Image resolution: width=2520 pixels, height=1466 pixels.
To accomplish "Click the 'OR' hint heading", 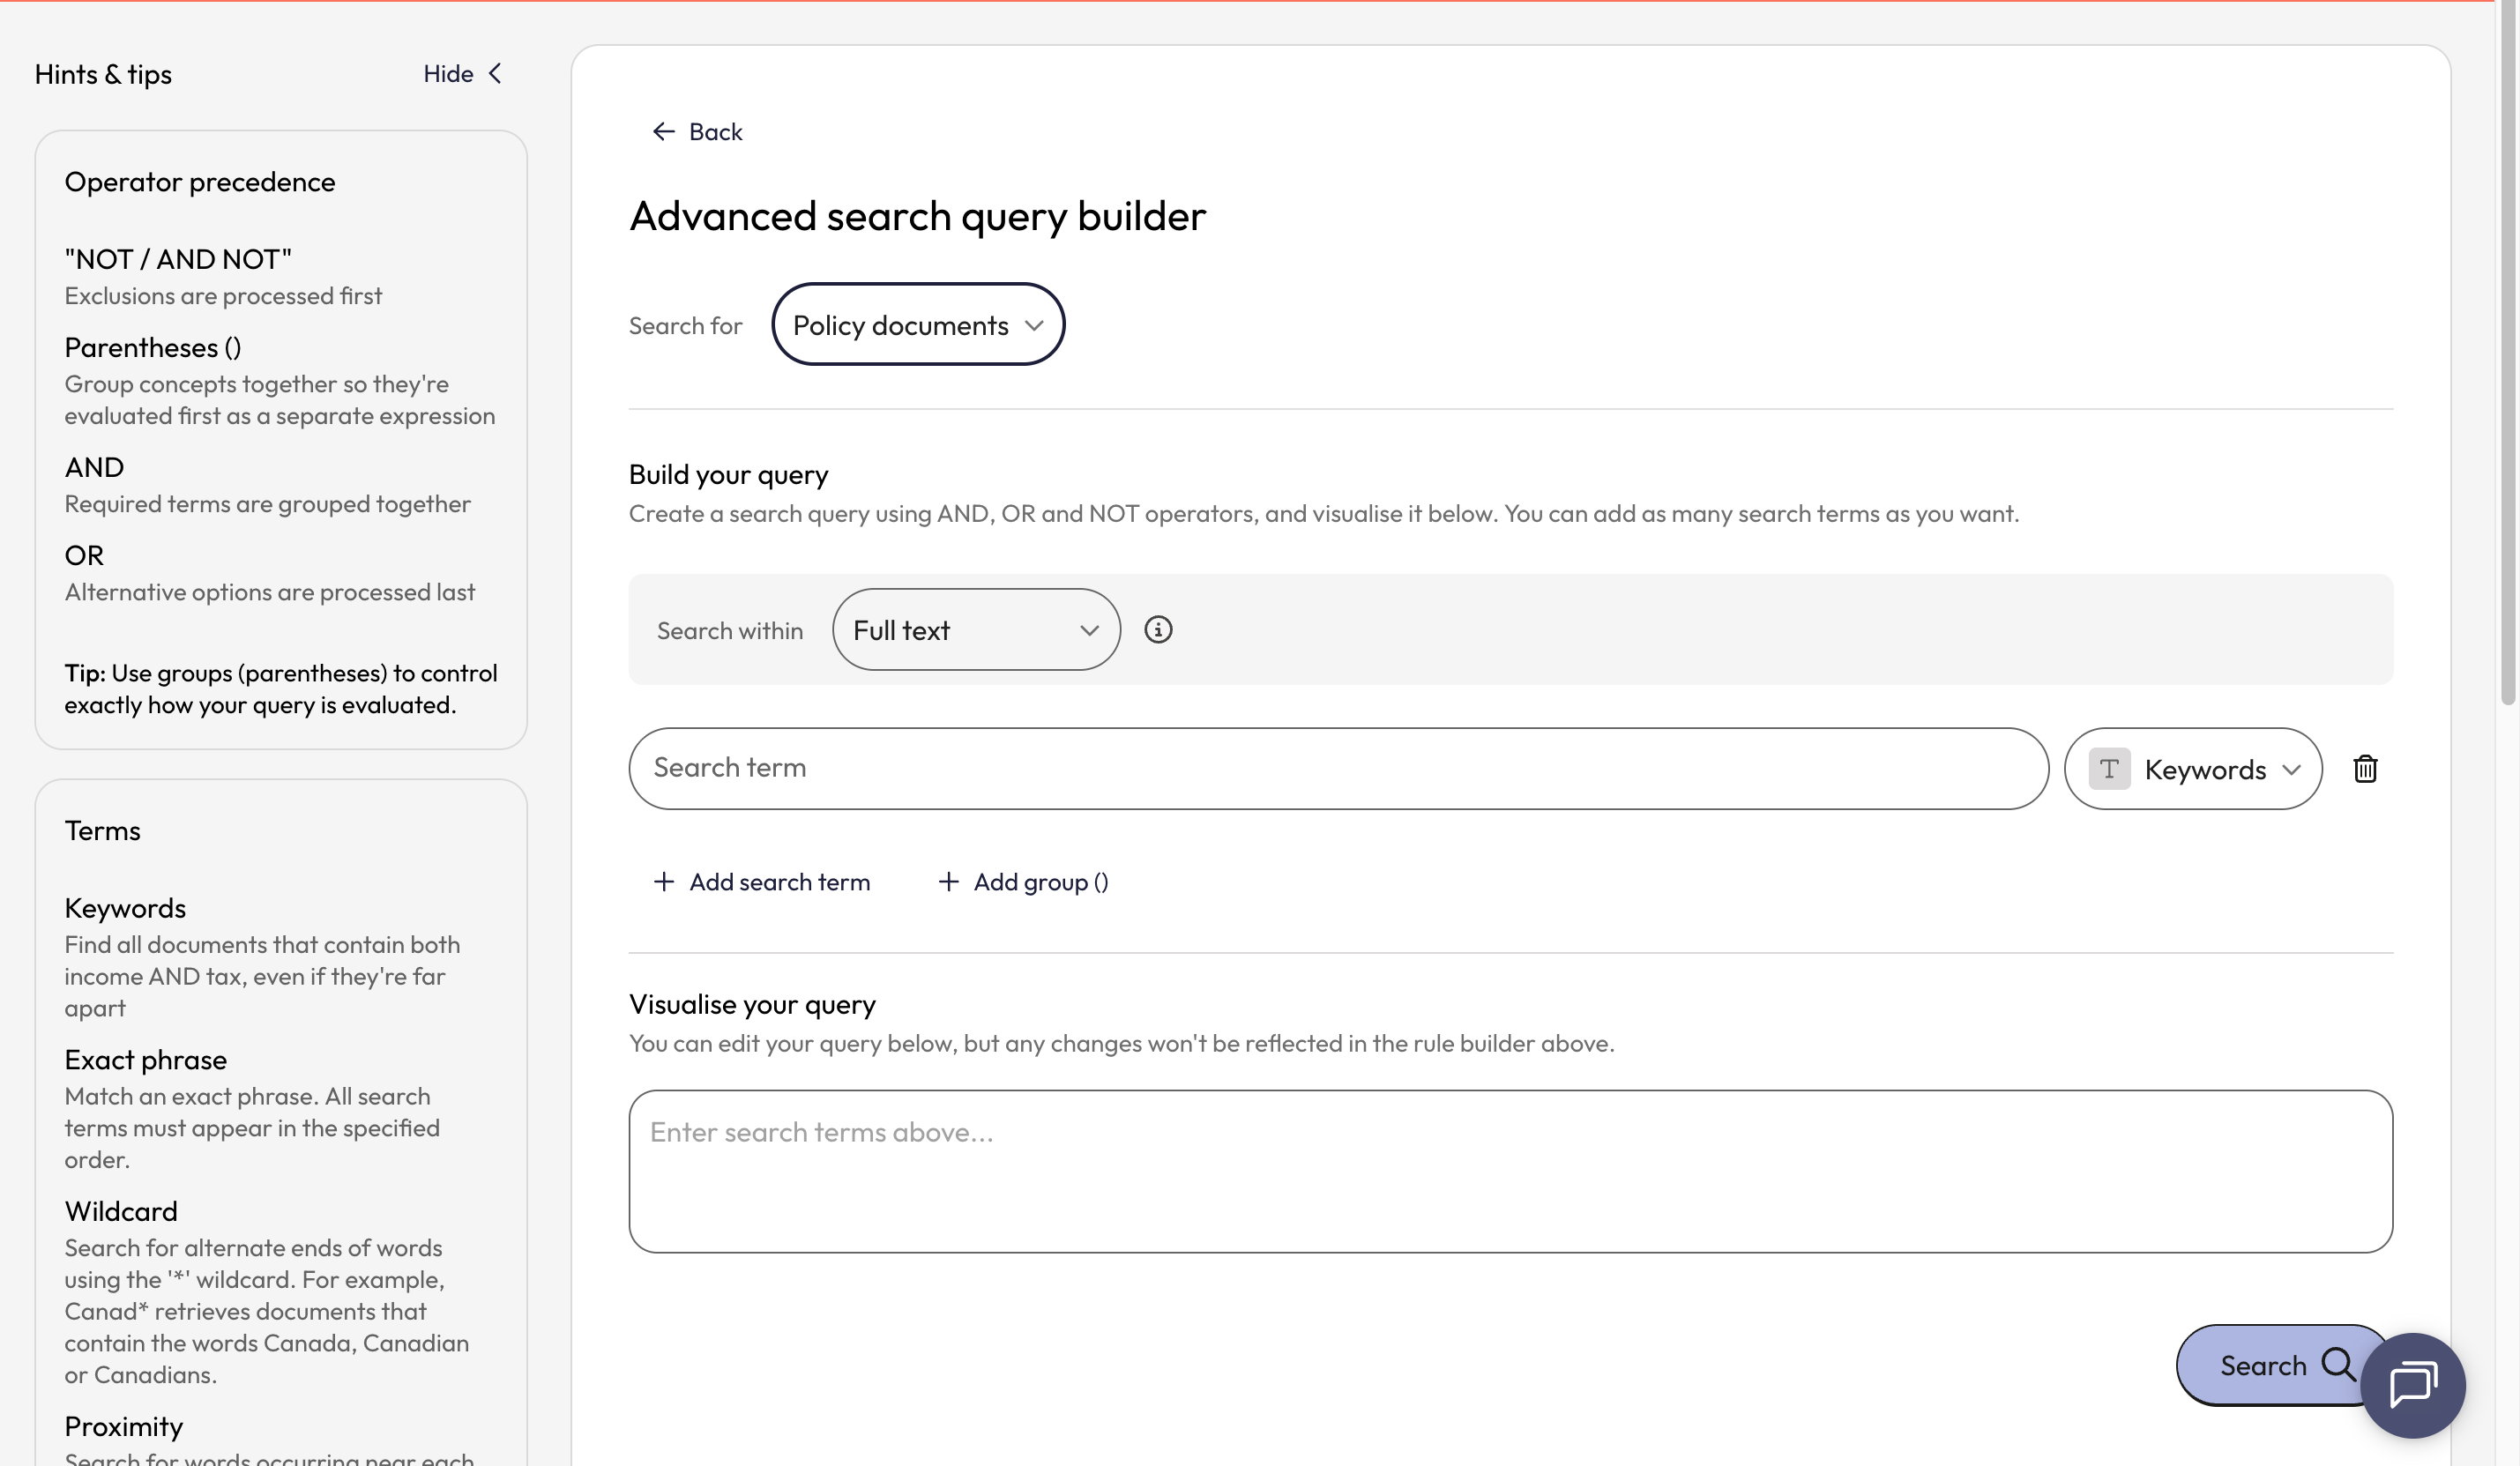I will click(84, 555).
